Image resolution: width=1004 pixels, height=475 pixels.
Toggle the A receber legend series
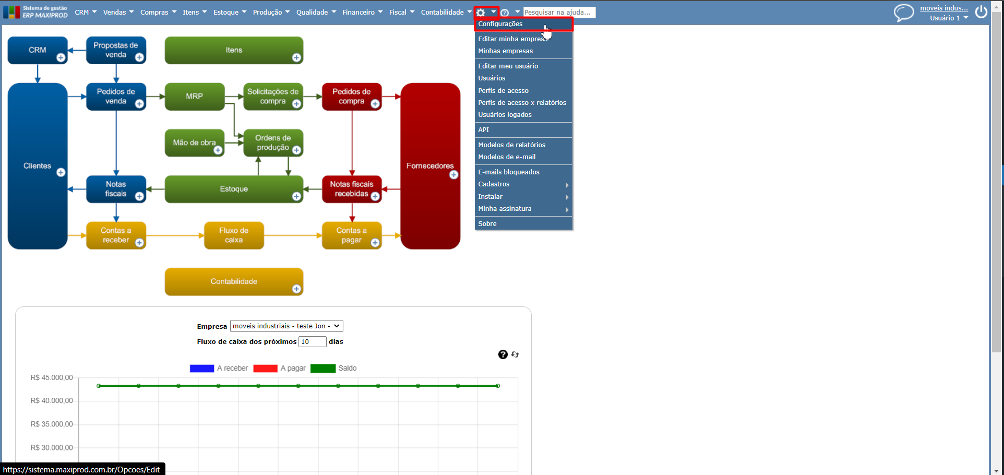(219, 368)
